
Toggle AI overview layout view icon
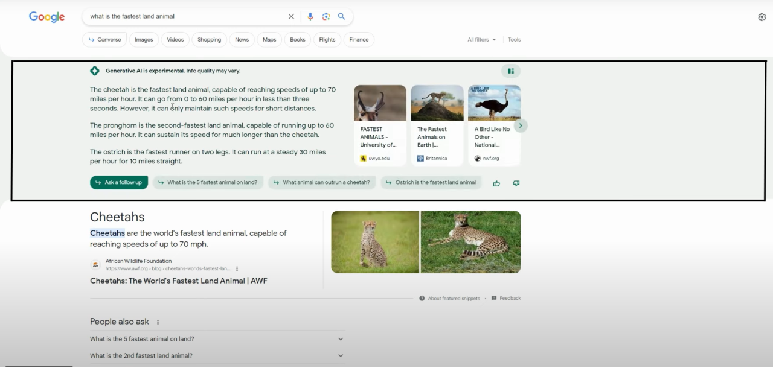pyautogui.click(x=511, y=71)
